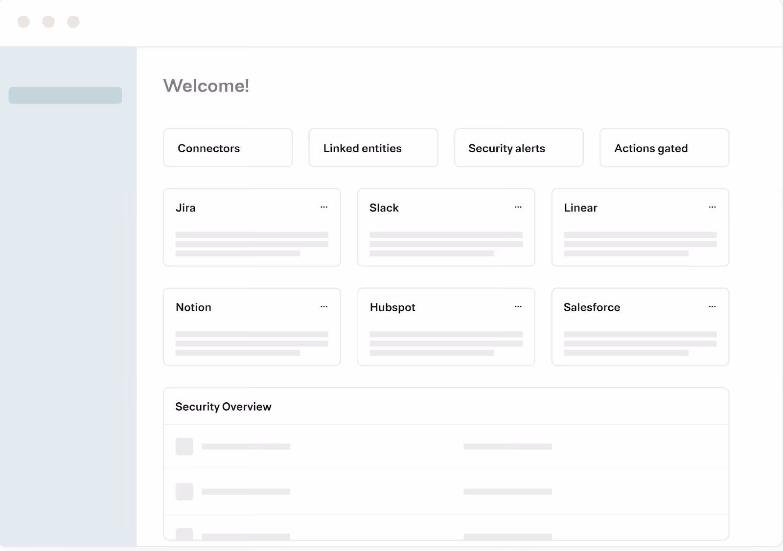
Task: Open the Notion card ellipsis menu
Action: point(324,306)
